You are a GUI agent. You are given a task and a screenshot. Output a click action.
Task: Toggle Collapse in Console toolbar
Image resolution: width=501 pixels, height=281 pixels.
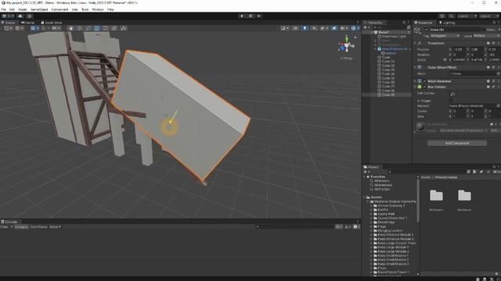pos(21,227)
